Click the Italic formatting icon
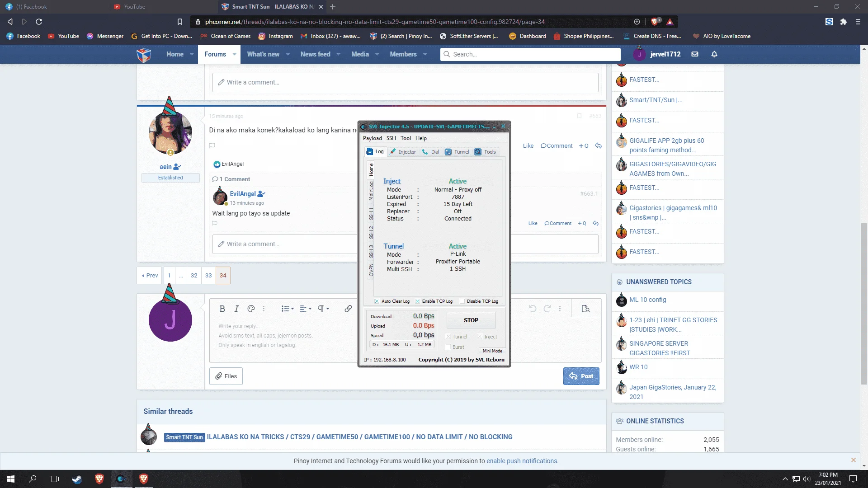Viewport: 868px width, 488px height. tap(236, 309)
